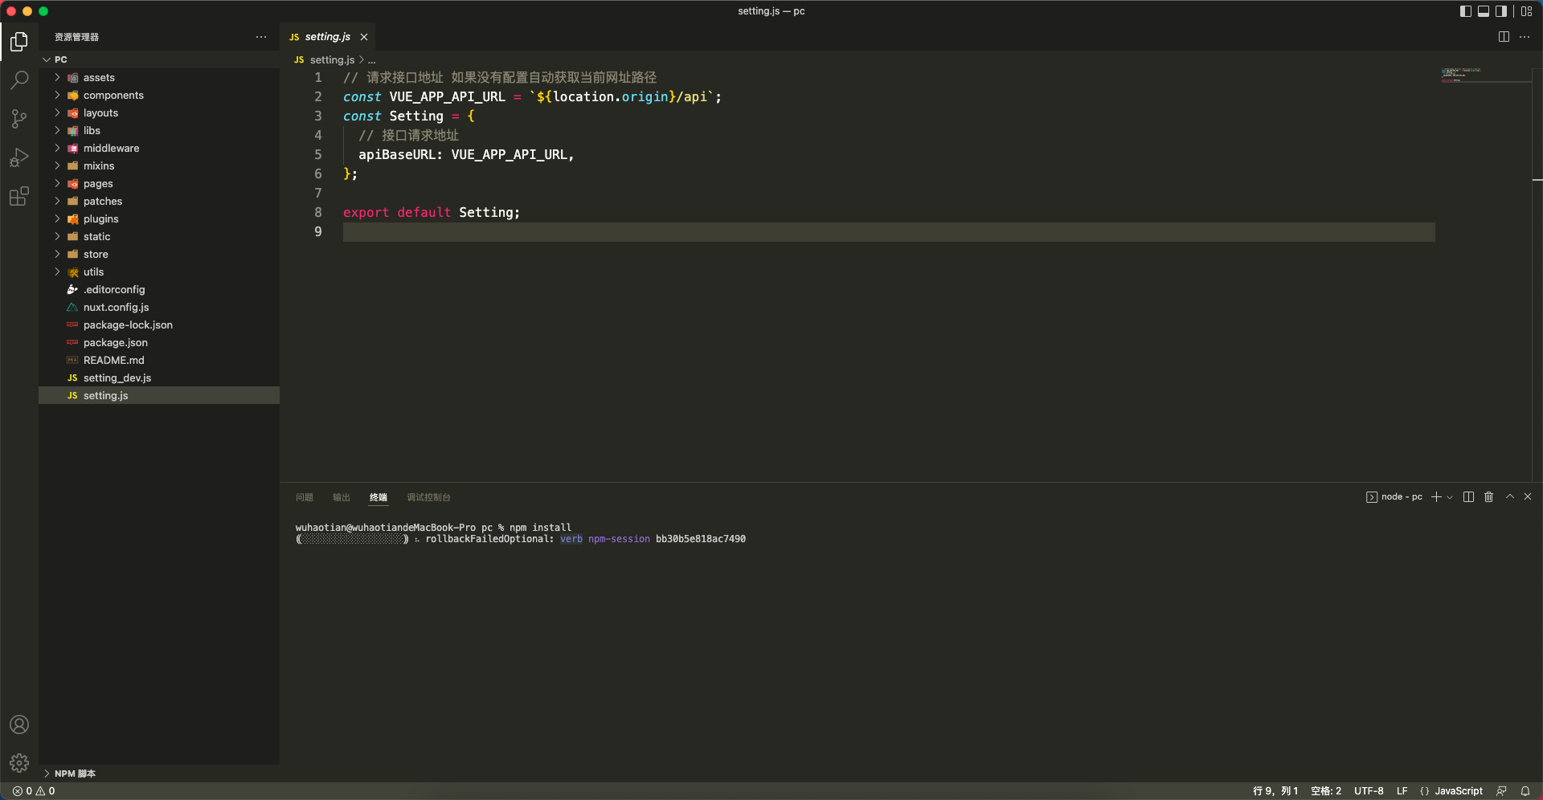Expand the middleware folder
Screen dimensions: 1543x800
coord(159,149)
